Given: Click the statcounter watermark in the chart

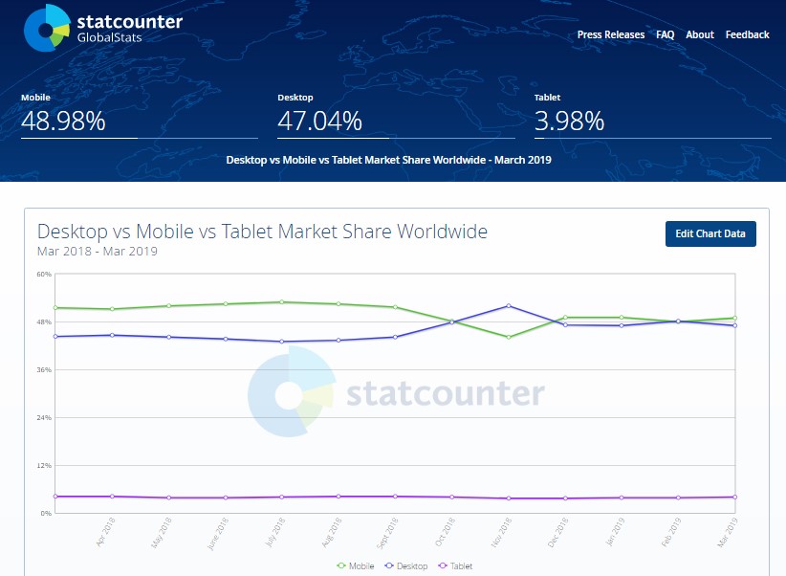Looking at the screenshot, I should click(396, 391).
